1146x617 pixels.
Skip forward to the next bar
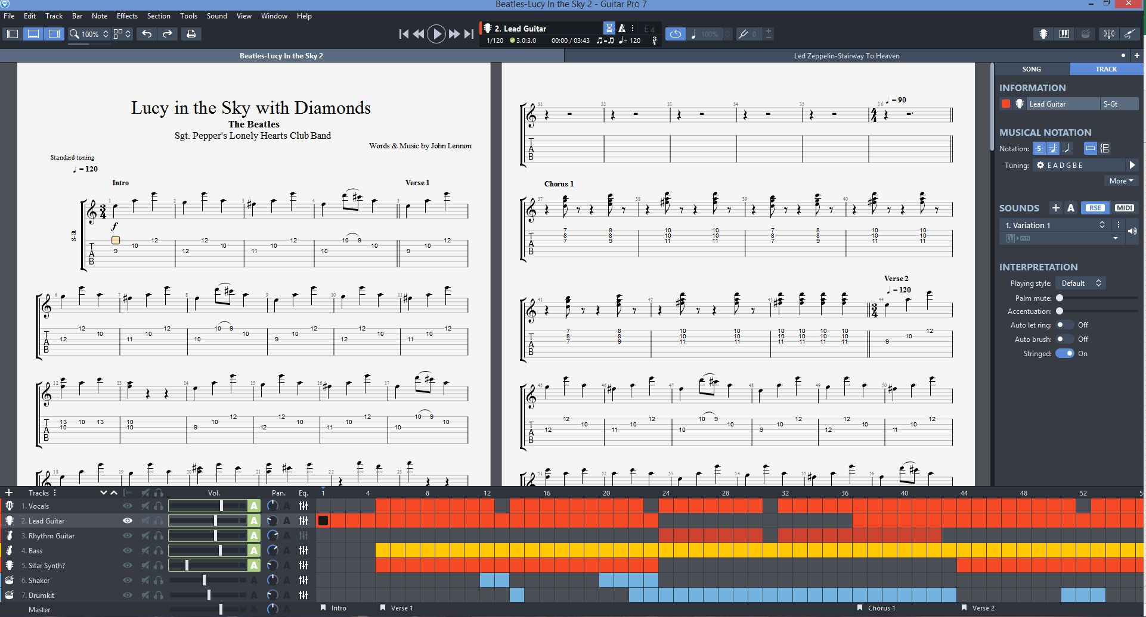tap(454, 34)
